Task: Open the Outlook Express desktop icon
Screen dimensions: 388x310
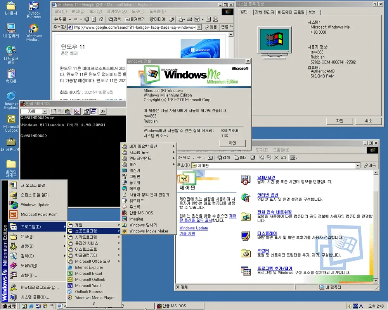Action: (34, 10)
